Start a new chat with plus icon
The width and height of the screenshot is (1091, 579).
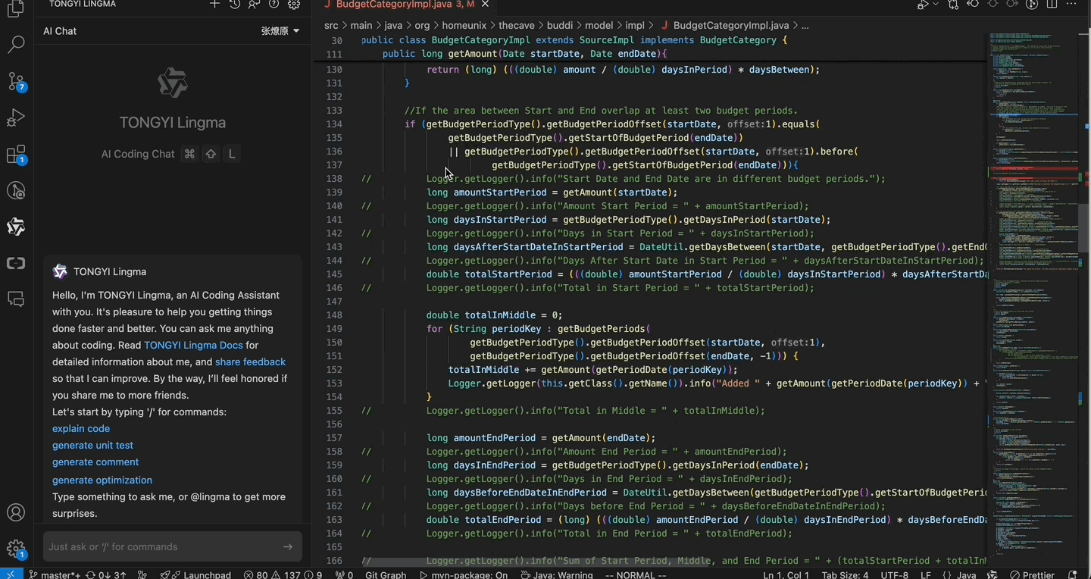pyautogui.click(x=215, y=5)
